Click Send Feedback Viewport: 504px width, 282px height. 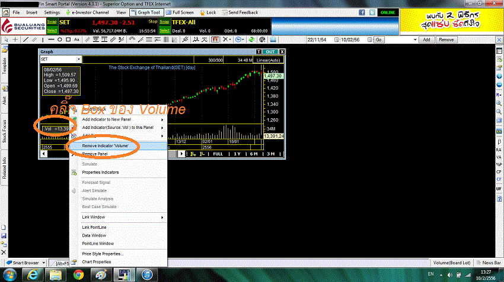pyautogui.click(x=240, y=12)
